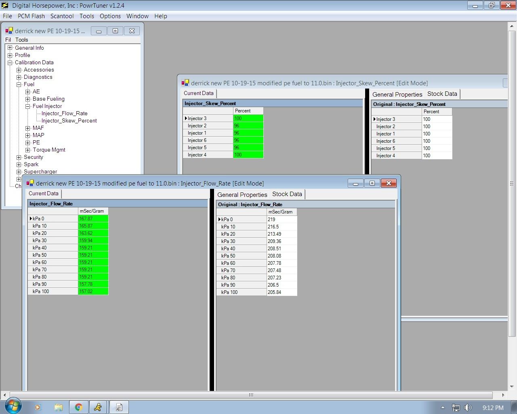Show hidden system tray icons
517x414 pixels.
click(x=443, y=408)
